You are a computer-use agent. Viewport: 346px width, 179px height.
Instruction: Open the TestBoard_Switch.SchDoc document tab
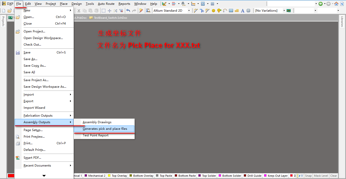click(x=110, y=18)
